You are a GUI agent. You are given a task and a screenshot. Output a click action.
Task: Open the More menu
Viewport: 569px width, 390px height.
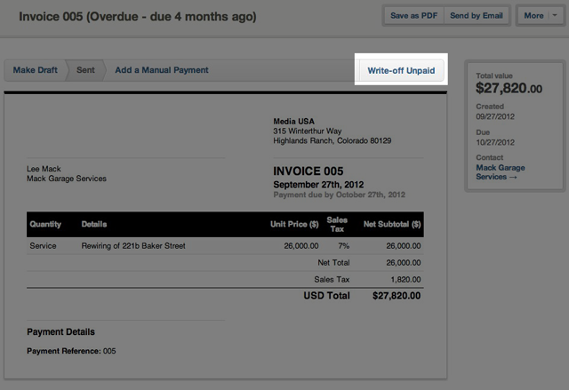tap(533, 16)
